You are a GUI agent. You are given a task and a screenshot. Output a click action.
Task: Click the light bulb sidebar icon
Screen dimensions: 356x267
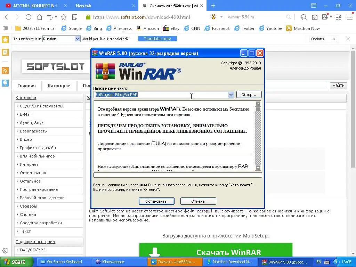coord(5,83)
